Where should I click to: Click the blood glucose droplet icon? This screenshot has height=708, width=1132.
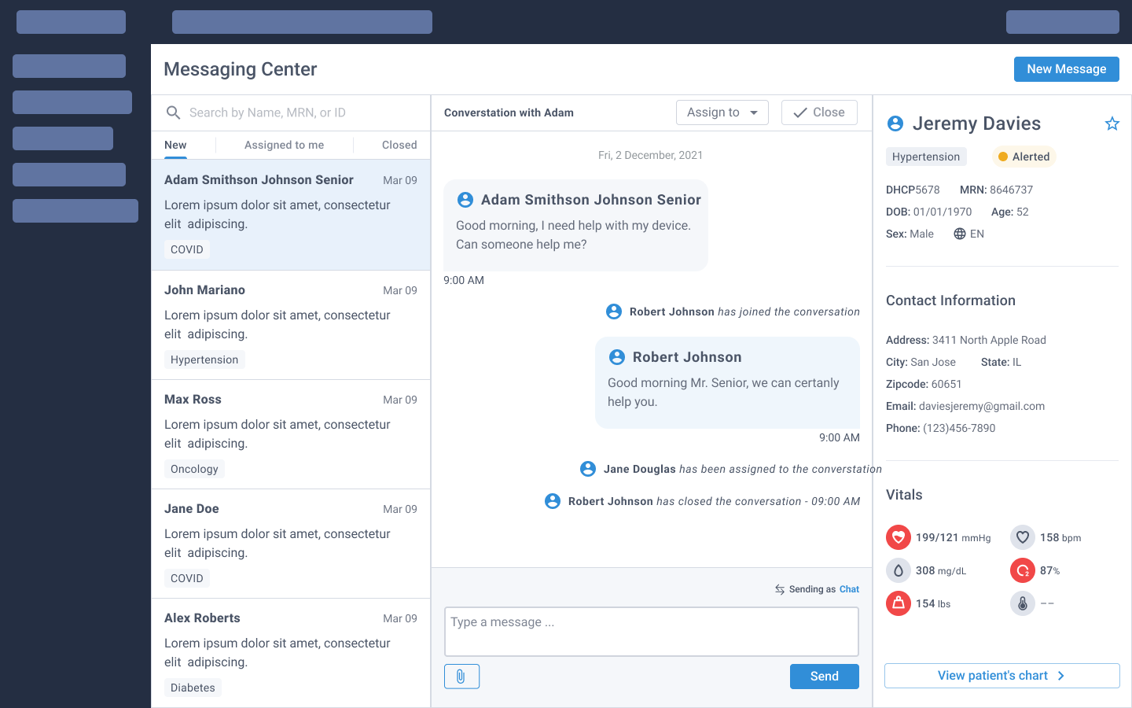pos(898,570)
